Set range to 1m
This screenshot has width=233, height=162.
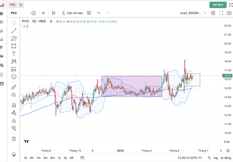(x=38, y=158)
